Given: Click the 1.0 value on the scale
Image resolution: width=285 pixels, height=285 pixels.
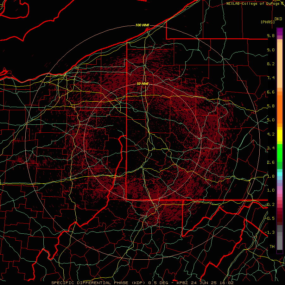Looking at the screenshot, I should point(271,191).
